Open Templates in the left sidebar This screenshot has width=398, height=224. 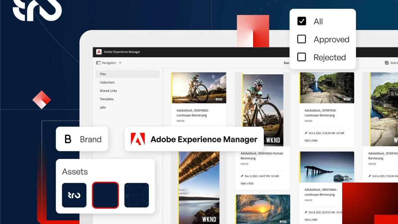107,99
